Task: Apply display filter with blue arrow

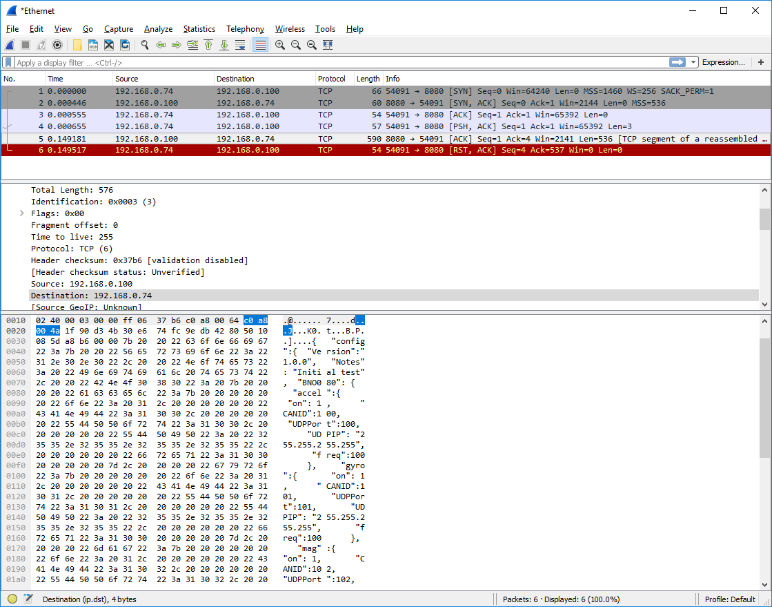Action: click(677, 62)
